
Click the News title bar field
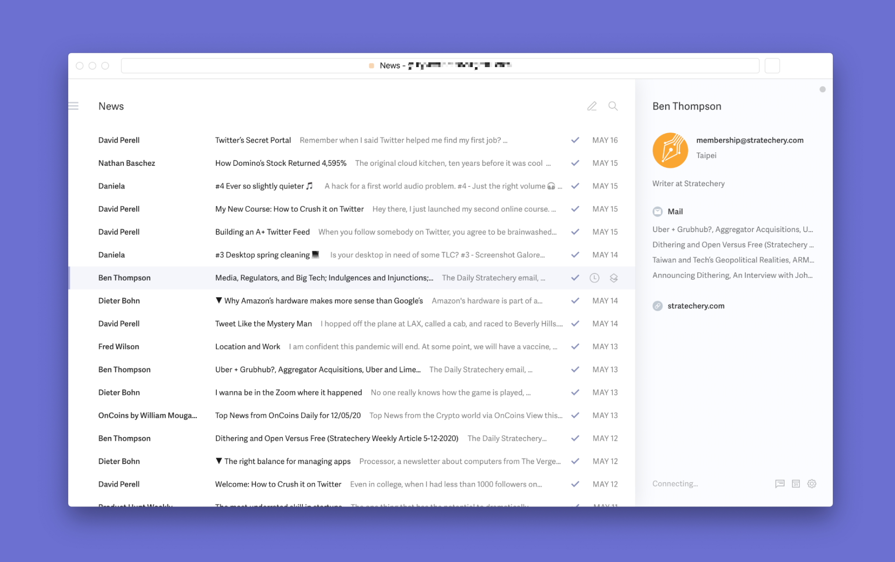(x=440, y=66)
